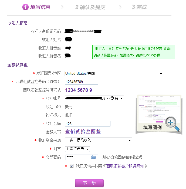Click the chevron arrow after 确认及提交

coord(119,7)
